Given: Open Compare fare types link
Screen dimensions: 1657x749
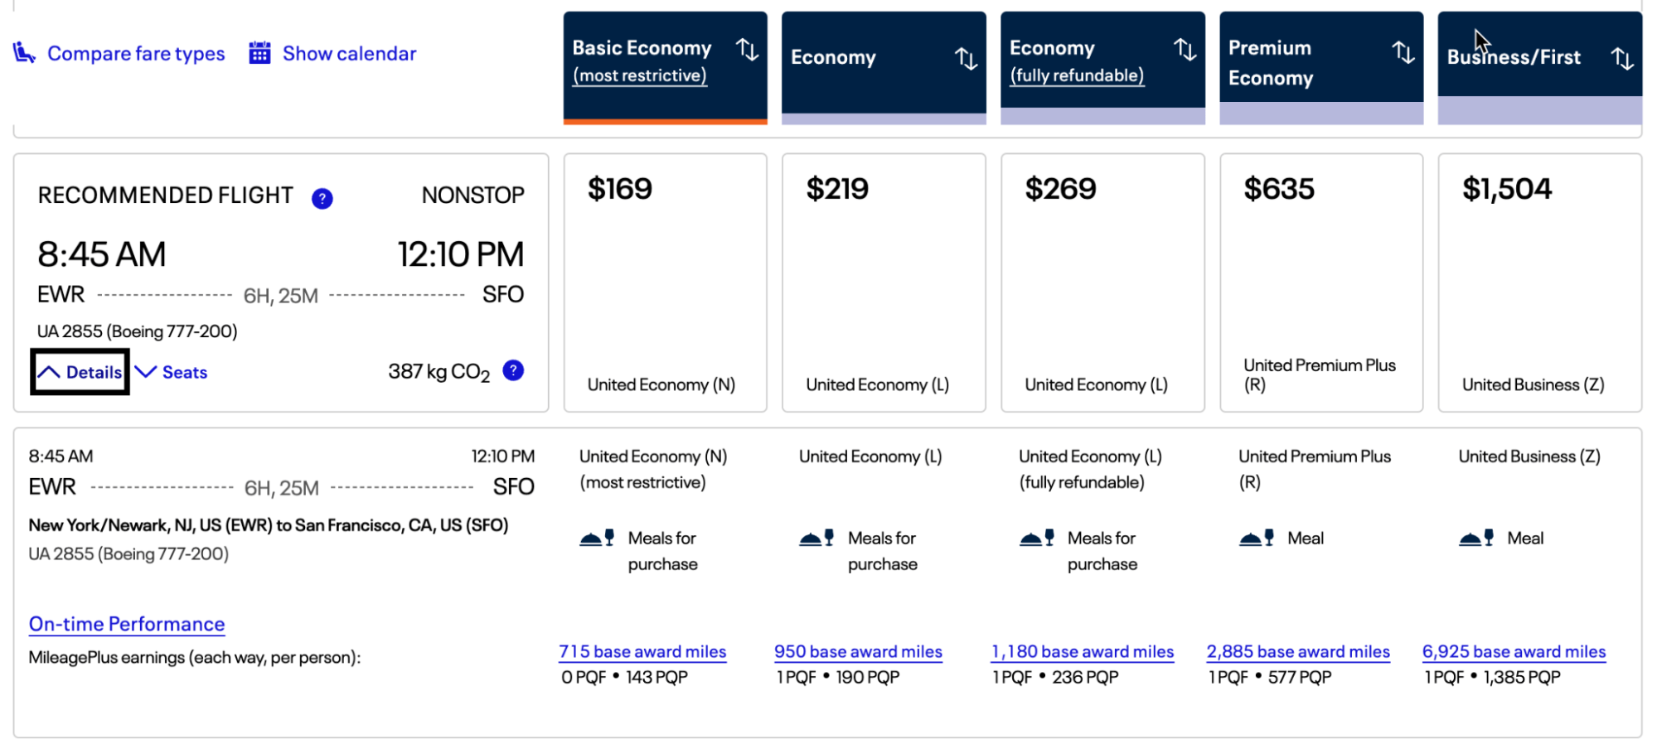Looking at the screenshot, I should pos(136,54).
